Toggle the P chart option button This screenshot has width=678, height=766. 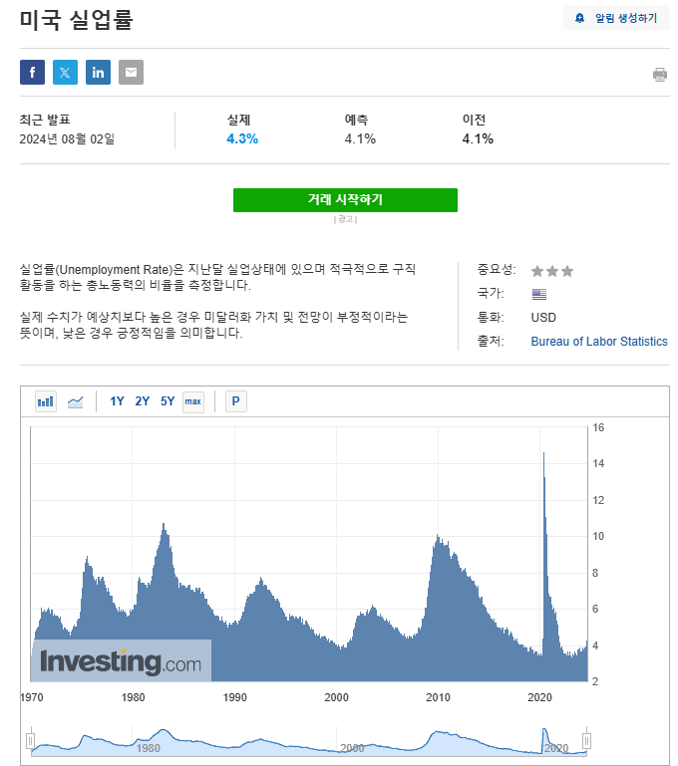[236, 401]
